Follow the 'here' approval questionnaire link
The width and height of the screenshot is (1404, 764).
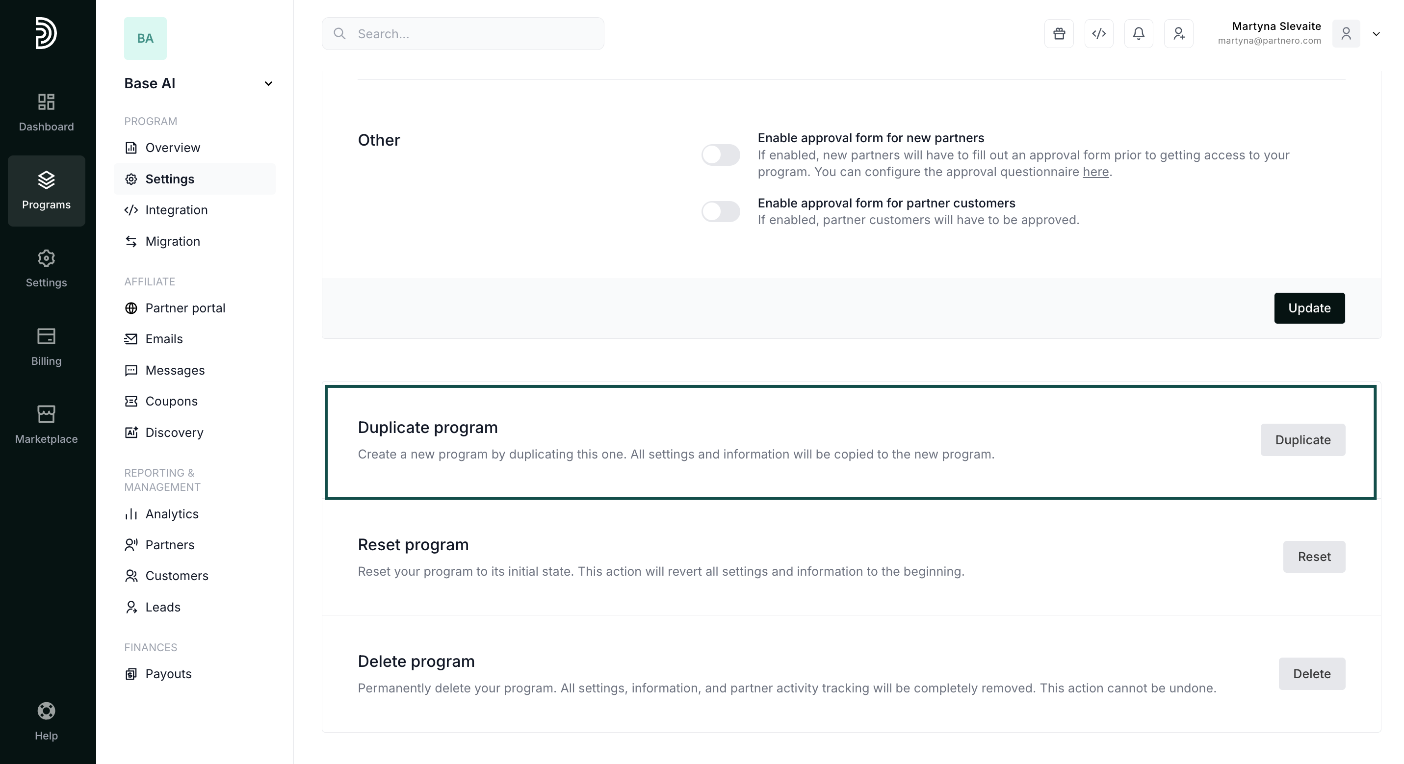[x=1095, y=172]
